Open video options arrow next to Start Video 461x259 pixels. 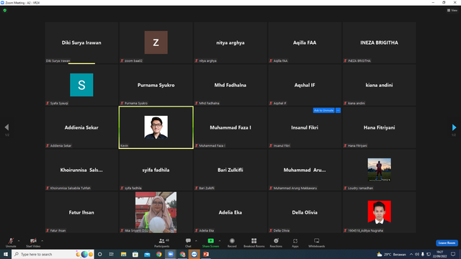point(42,241)
